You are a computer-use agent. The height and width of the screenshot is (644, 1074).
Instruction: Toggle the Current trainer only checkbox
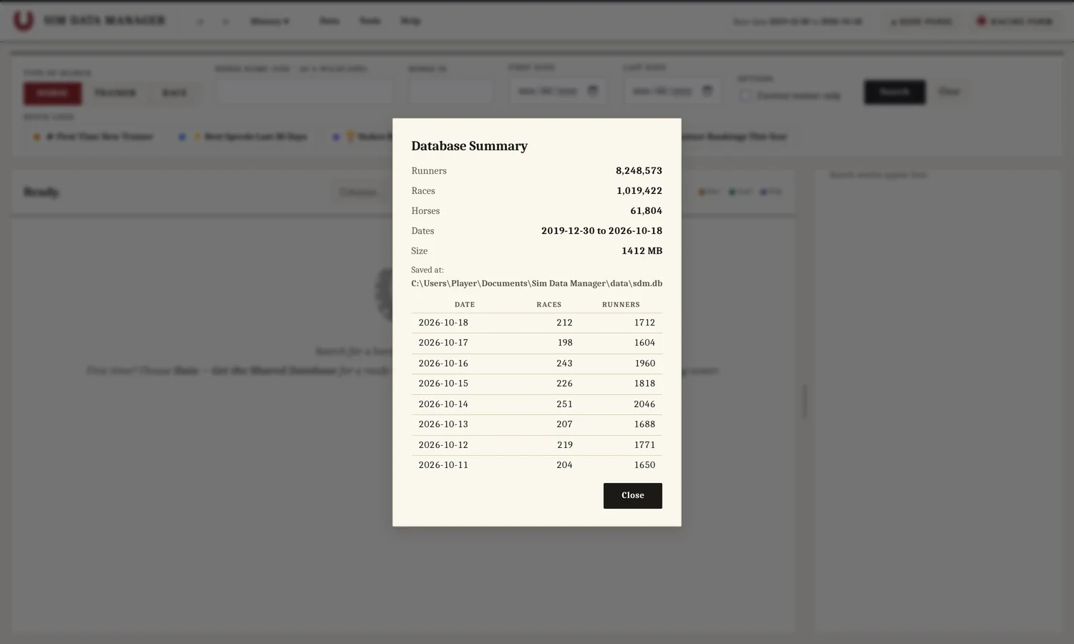746,95
